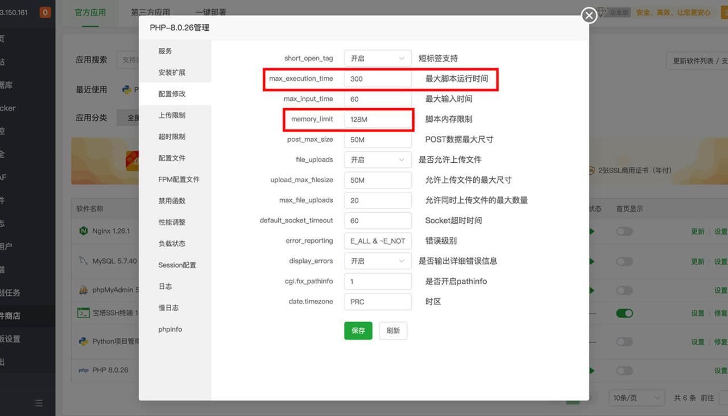Click 保存 to save PHP settings

tap(358, 331)
